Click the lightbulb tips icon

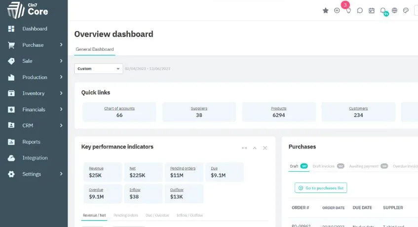[x=348, y=11]
